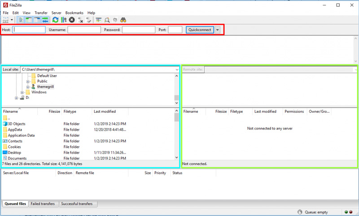Expand the themegrill user tree node
This screenshot has height=216, width=359.
point(28,87)
